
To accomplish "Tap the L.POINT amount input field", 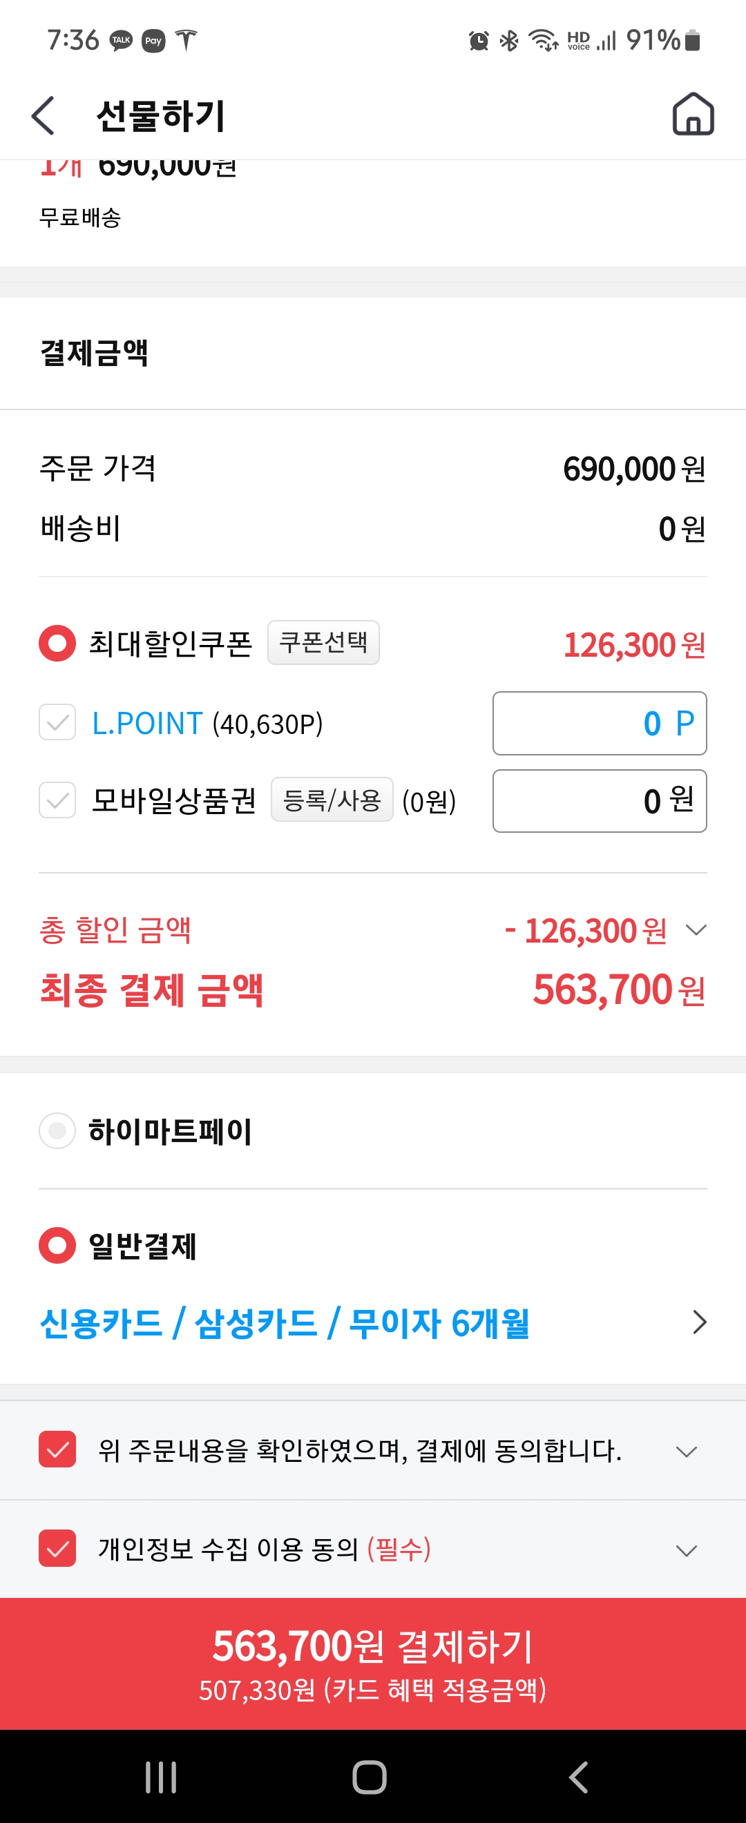I will [599, 723].
